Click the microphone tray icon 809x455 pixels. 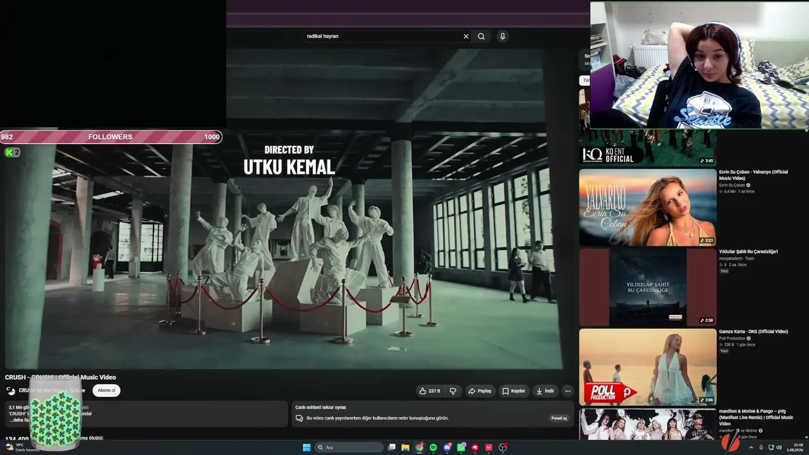pos(761,447)
